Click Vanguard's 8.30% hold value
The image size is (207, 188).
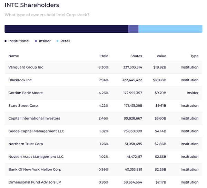[x=103, y=67]
